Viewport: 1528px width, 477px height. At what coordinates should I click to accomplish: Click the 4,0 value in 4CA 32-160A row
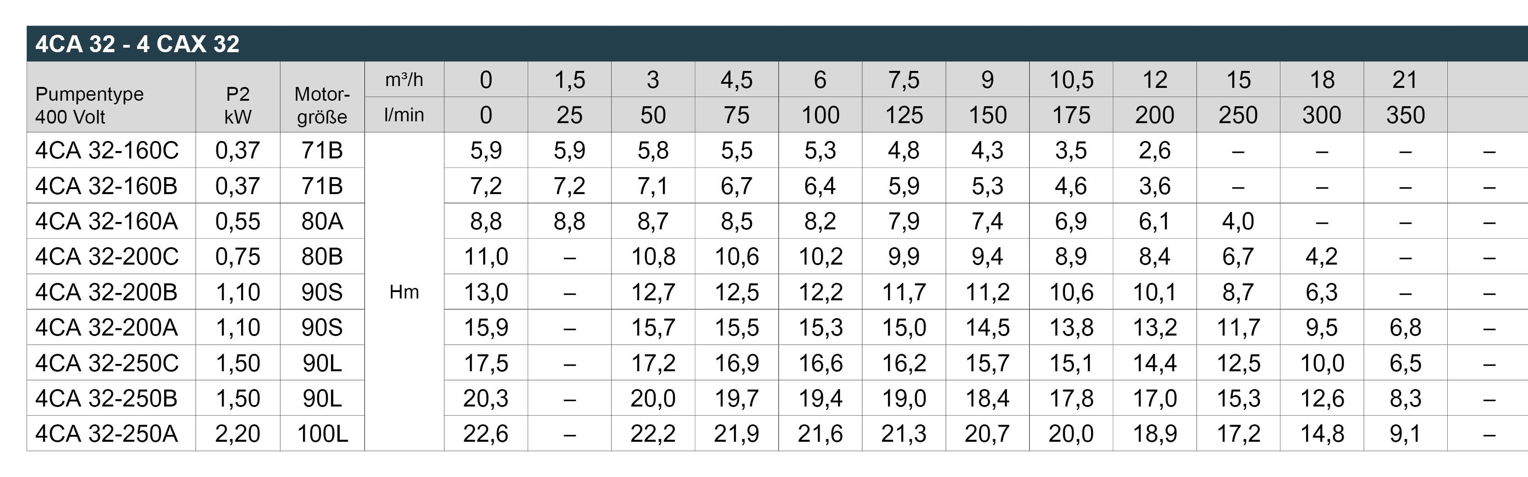(1238, 221)
